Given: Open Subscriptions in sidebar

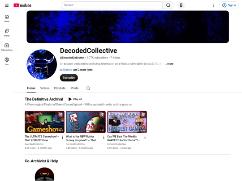Looking at the screenshot, I should point(7,47).
